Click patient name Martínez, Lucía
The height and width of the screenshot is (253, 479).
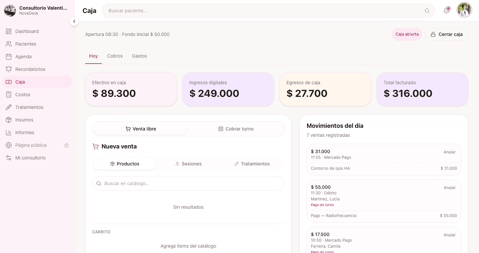click(325, 199)
